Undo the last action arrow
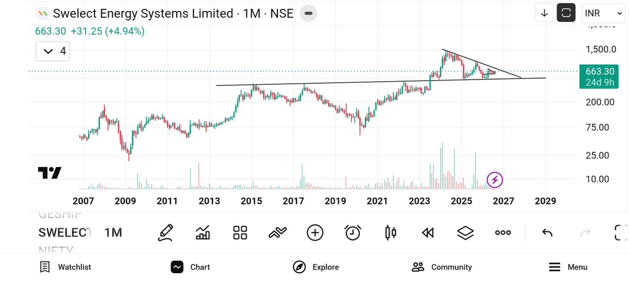The width and height of the screenshot is (629, 281). click(547, 232)
